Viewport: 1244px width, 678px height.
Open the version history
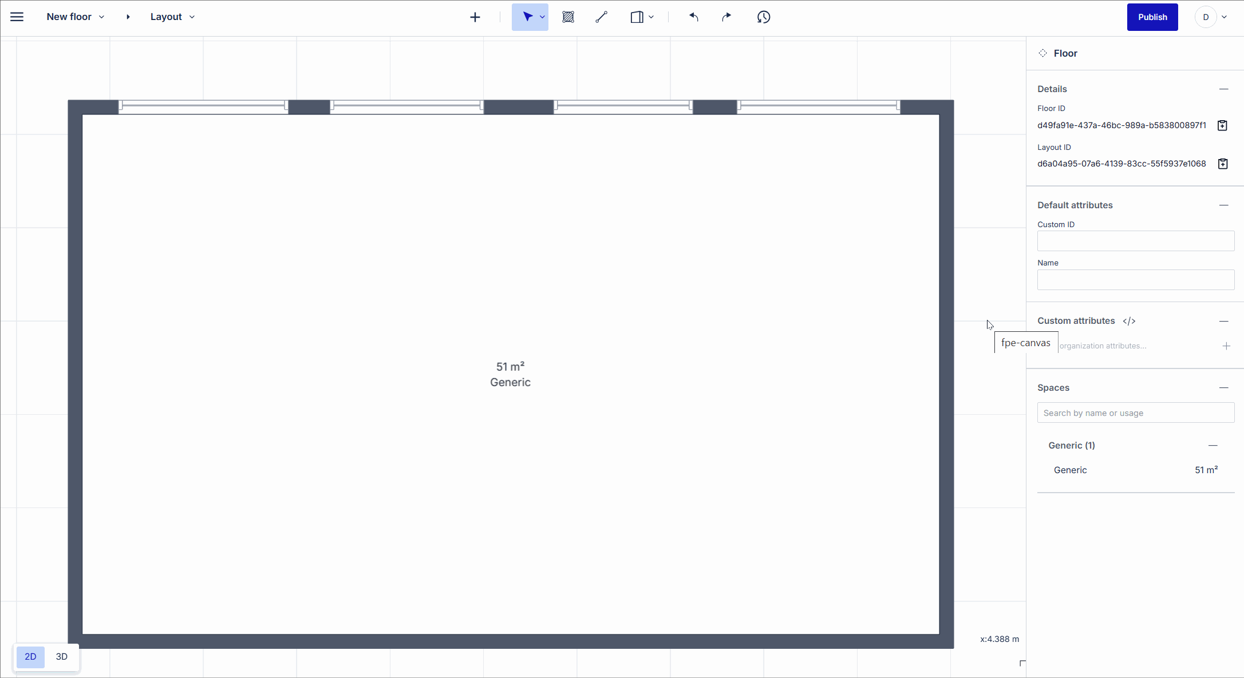coord(764,17)
